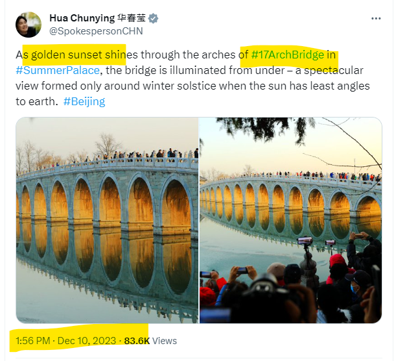
Task: Follow the #Beijing hashtag link
Action: pyautogui.click(x=84, y=101)
